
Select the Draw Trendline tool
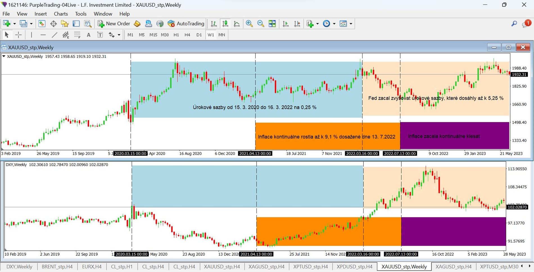pyautogui.click(x=54, y=35)
